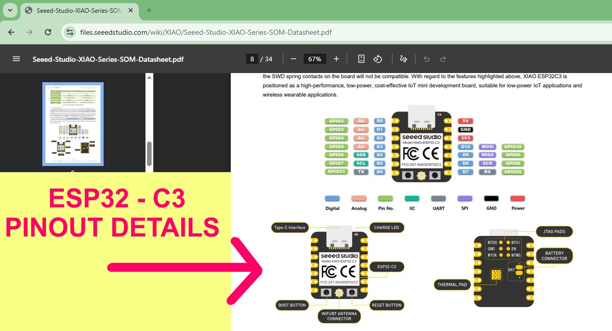Undo the last annotation
612x331 pixels.
(427, 59)
